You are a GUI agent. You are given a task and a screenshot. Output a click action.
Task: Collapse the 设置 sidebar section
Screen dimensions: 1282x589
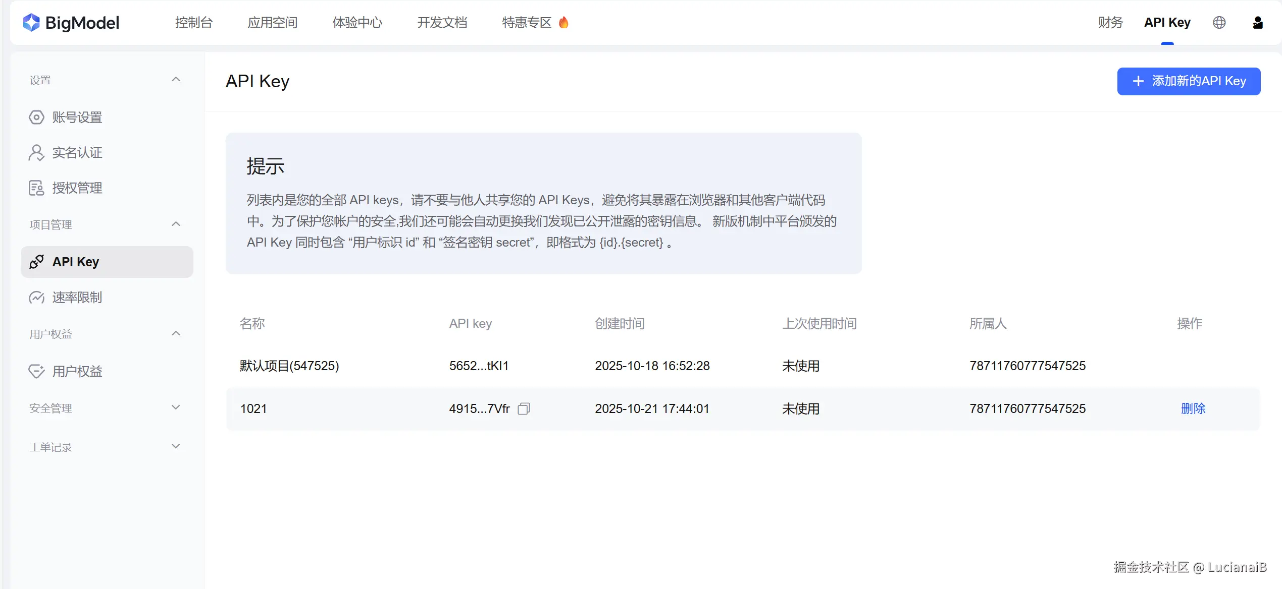pos(176,80)
